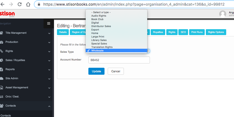This screenshot has height=117, width=234.
Task: Expand the Site Admin chevron
Action: (x=49, y=79)
